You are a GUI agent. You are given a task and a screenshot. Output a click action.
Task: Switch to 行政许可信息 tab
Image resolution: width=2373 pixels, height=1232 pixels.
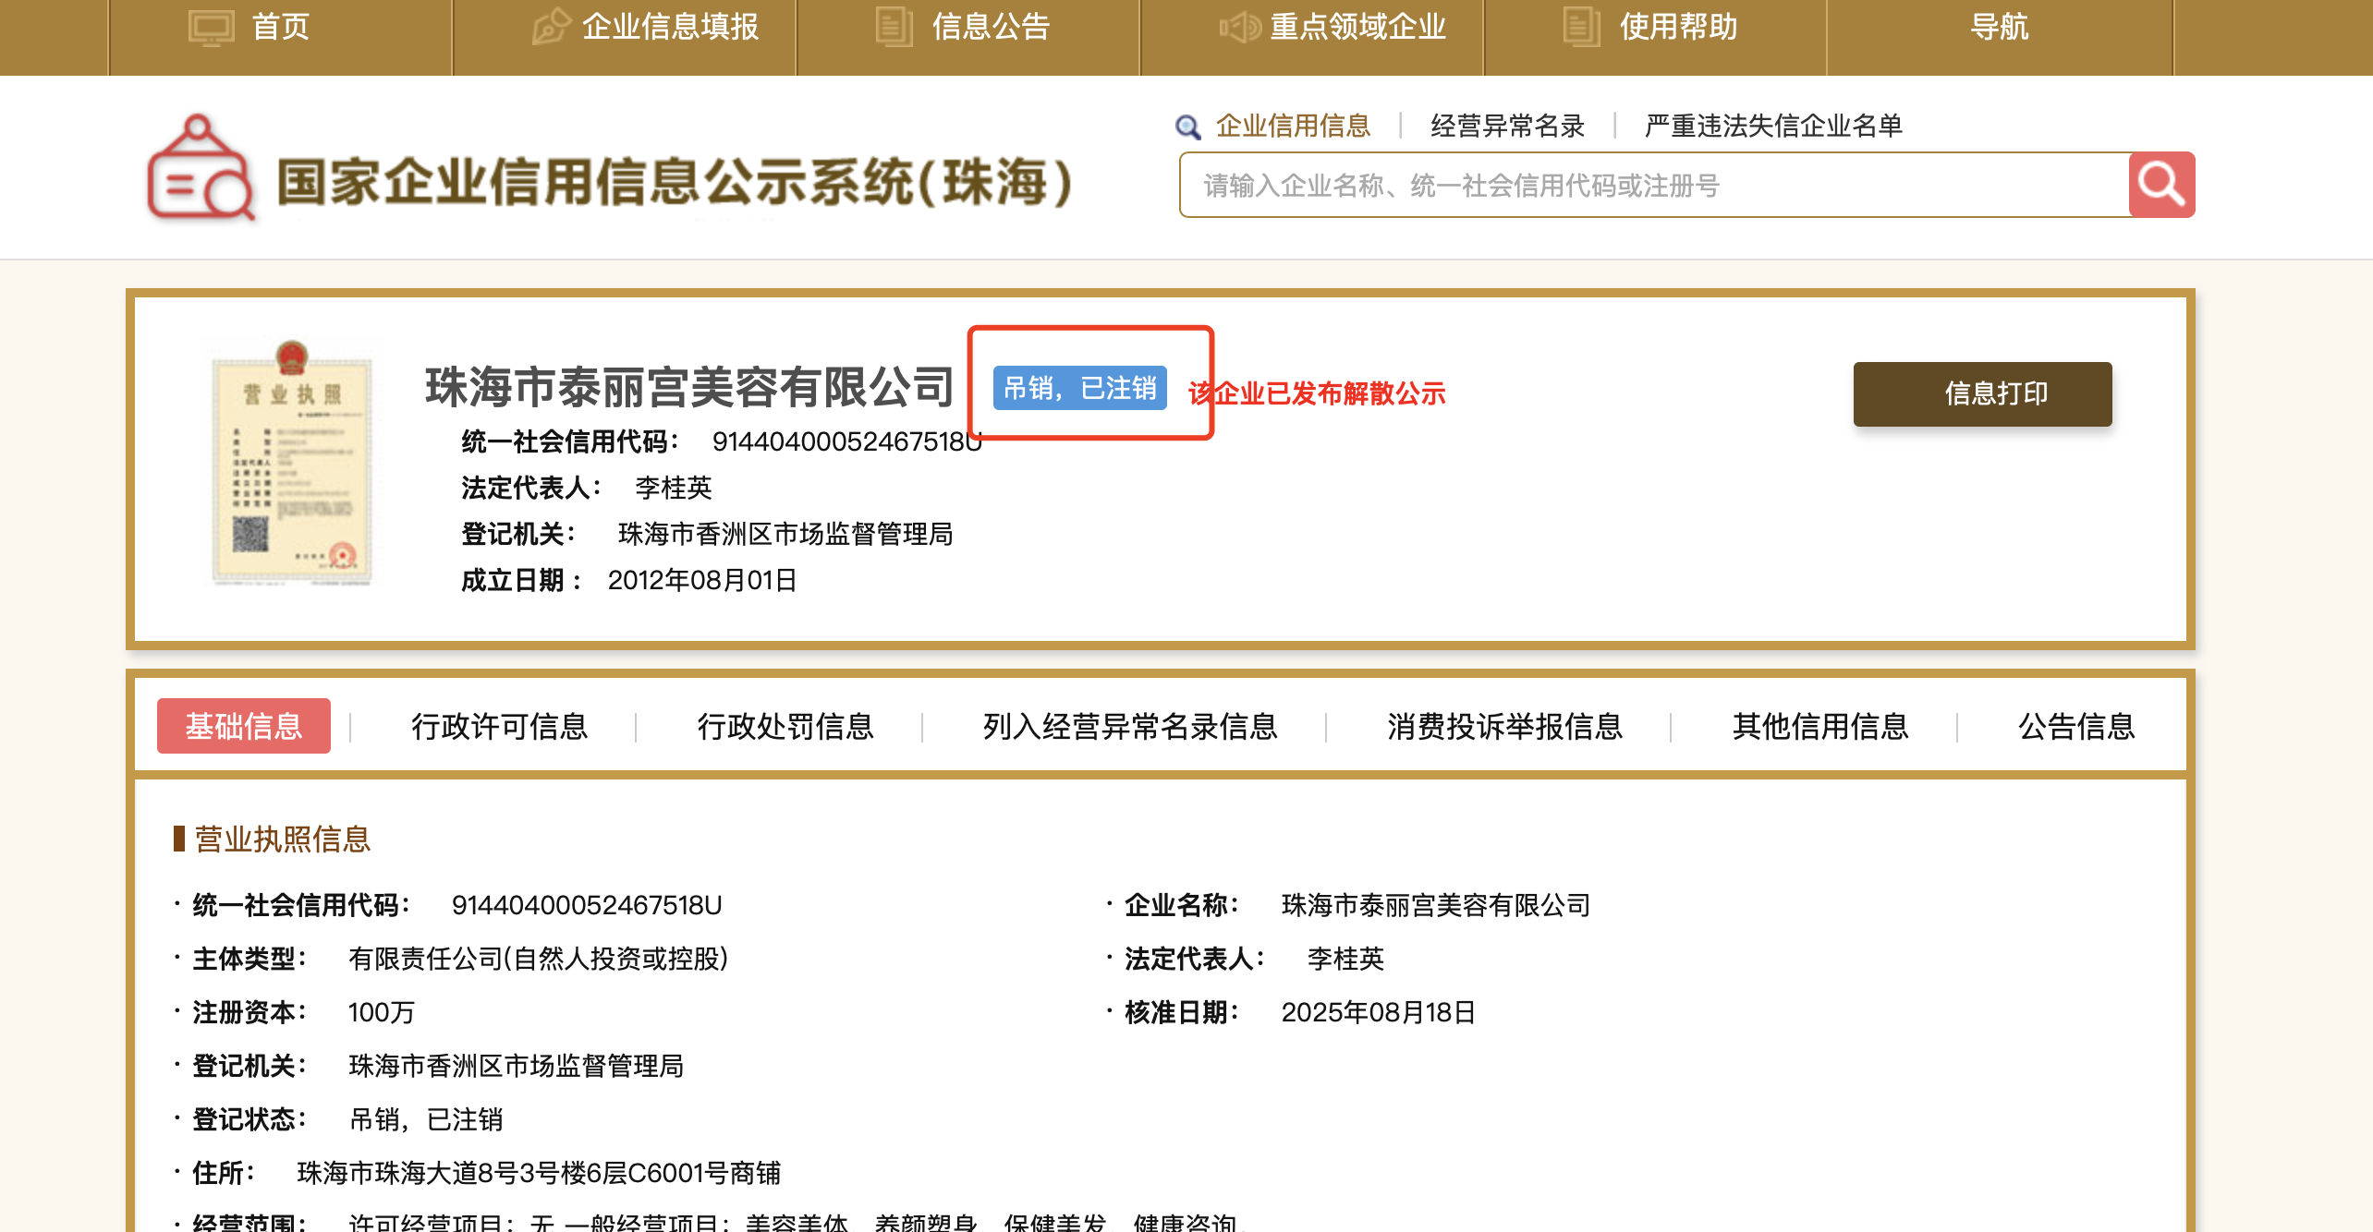point(499,726)
